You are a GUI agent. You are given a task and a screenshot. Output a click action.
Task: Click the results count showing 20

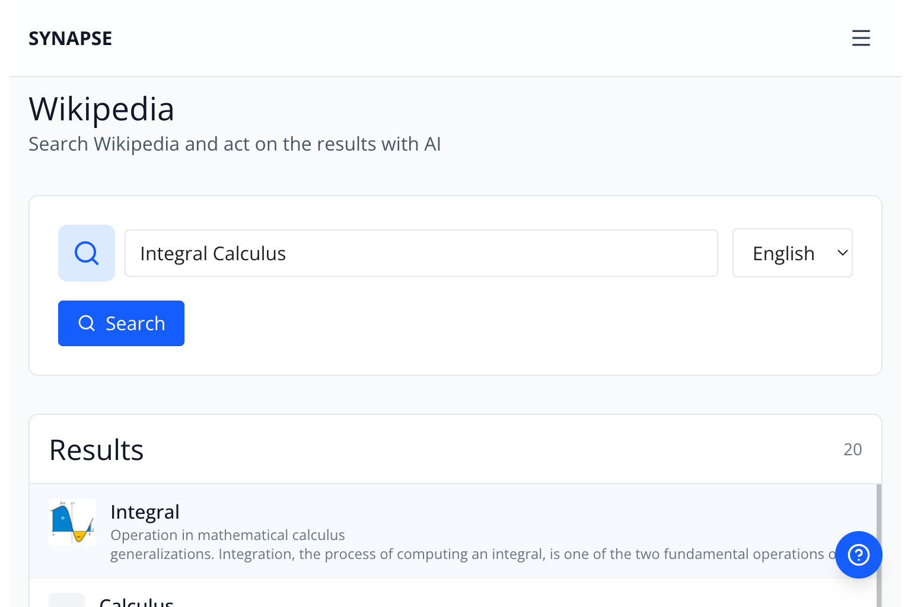tap(853, 449)
